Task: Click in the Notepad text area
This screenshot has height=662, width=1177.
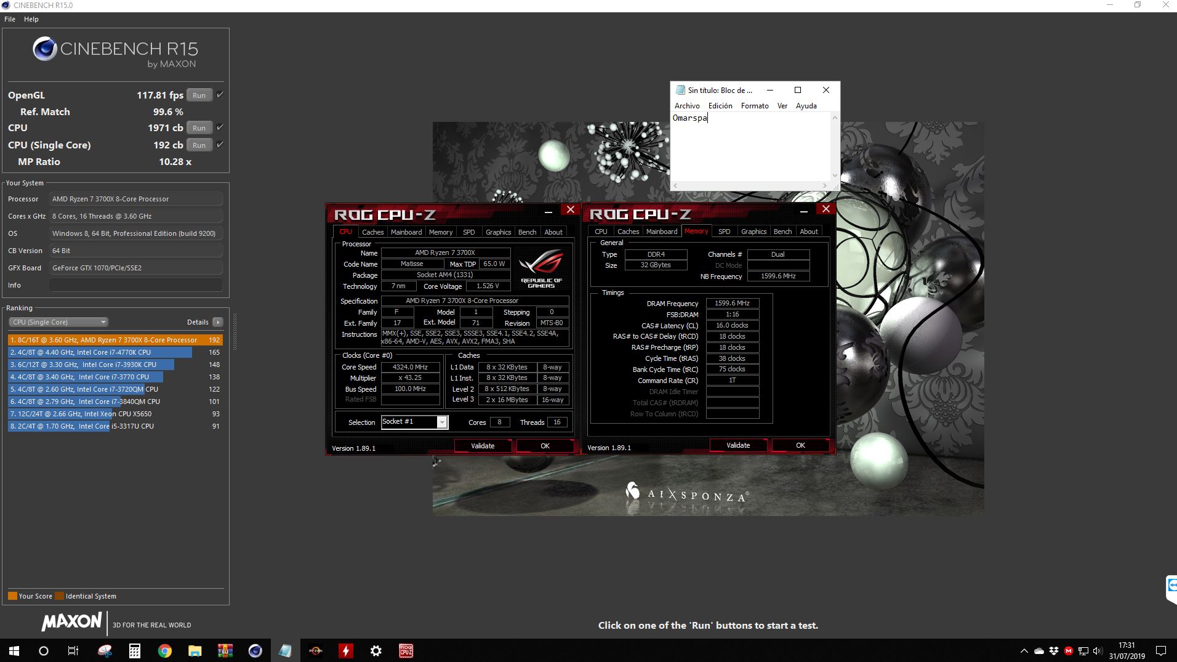Action: point(751,148)
